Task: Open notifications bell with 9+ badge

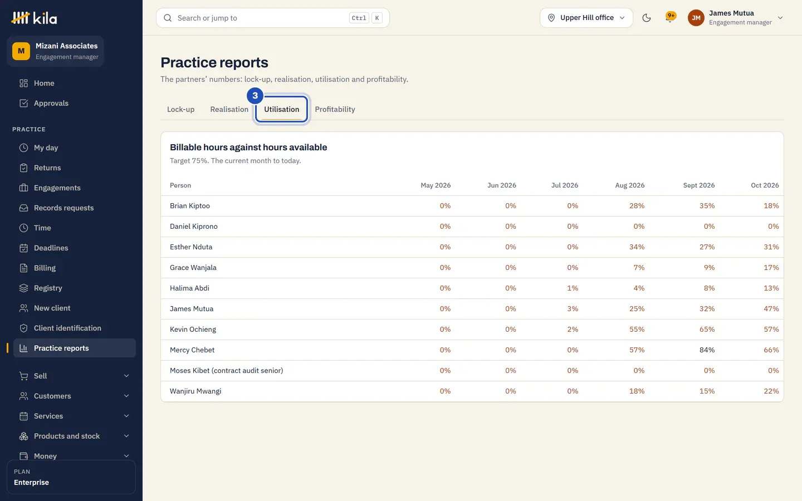Action: 670,18
